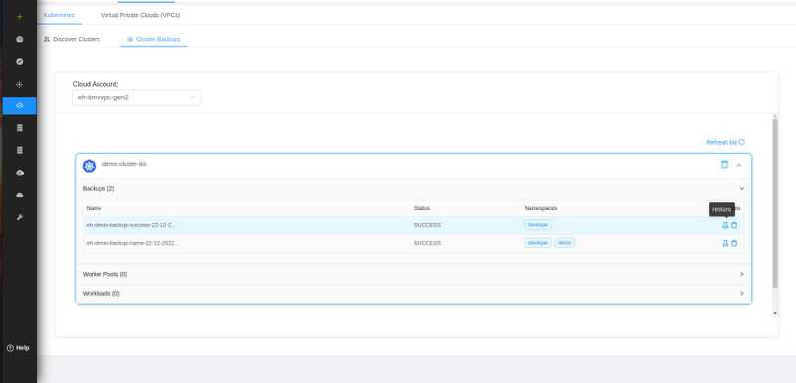Open the Cluster Backups tab
Screen dimensions: 796x383
(154, 39)
